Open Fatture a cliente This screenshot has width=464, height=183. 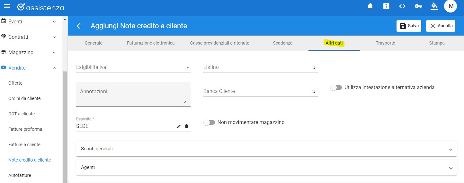[24, 145]
